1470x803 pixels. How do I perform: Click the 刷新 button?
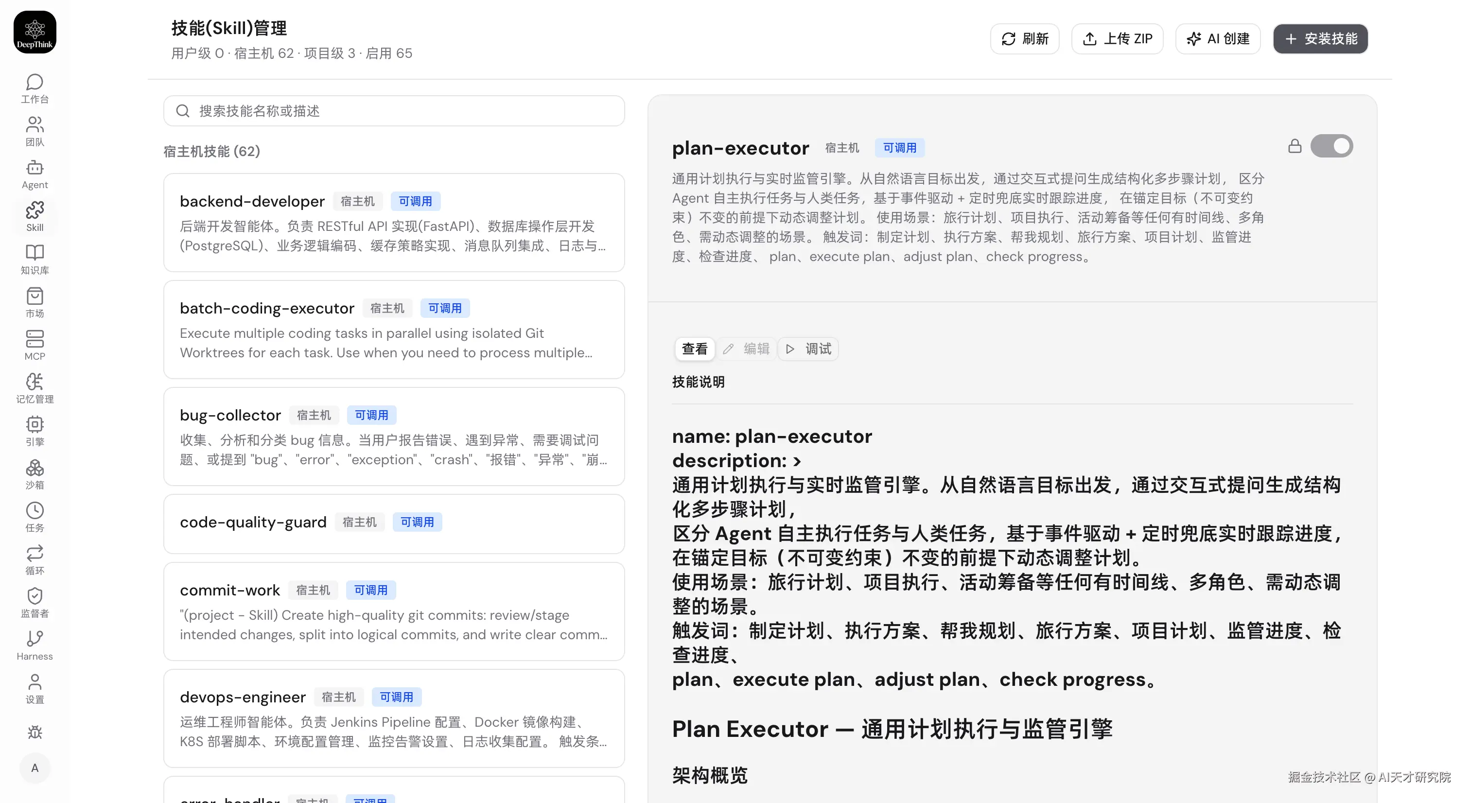tap(1025, 39)
